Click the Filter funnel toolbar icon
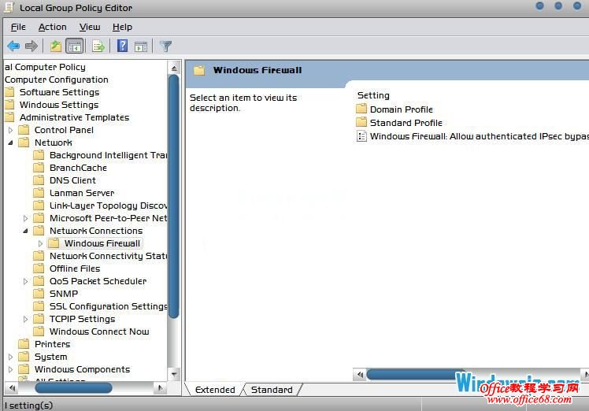589x411 pixels. click(x=165, y=46)
